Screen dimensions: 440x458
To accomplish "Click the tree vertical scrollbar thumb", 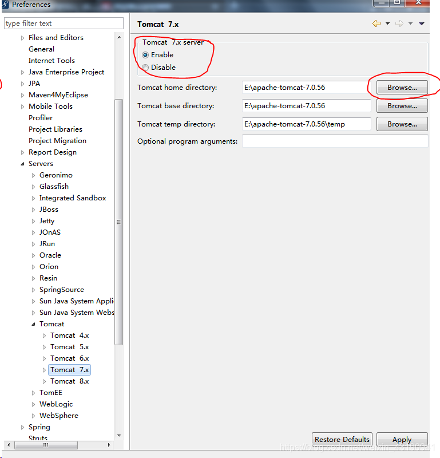I will point(119,222).
